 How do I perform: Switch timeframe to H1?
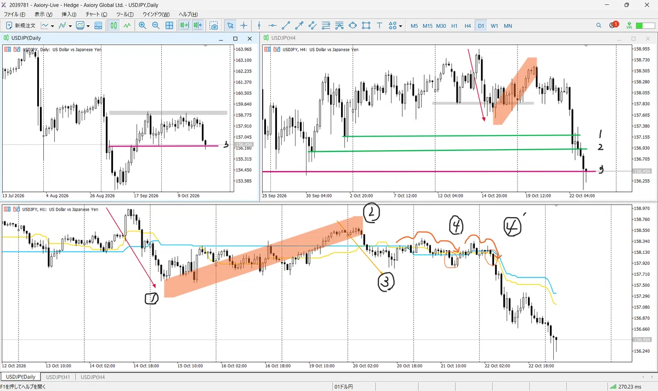[455, 26]
